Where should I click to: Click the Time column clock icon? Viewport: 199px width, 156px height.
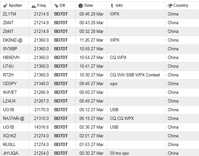(81, 6)
